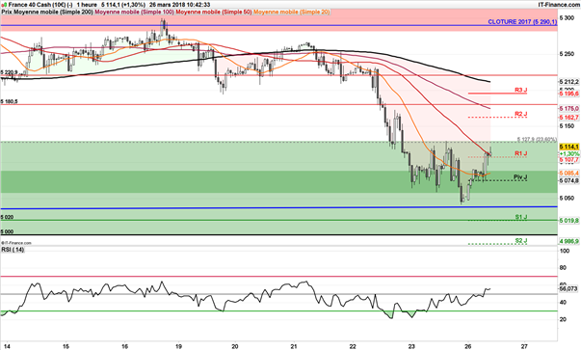Select the Piv J pivot marker

tap(520, 176)
